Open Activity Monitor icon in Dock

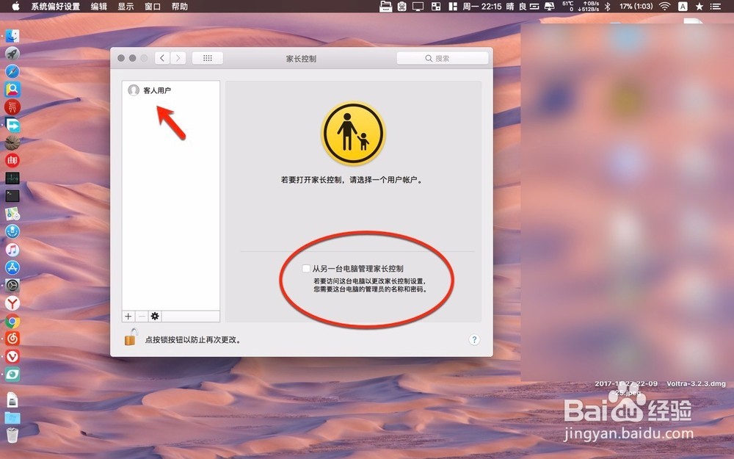click(12, 178)
